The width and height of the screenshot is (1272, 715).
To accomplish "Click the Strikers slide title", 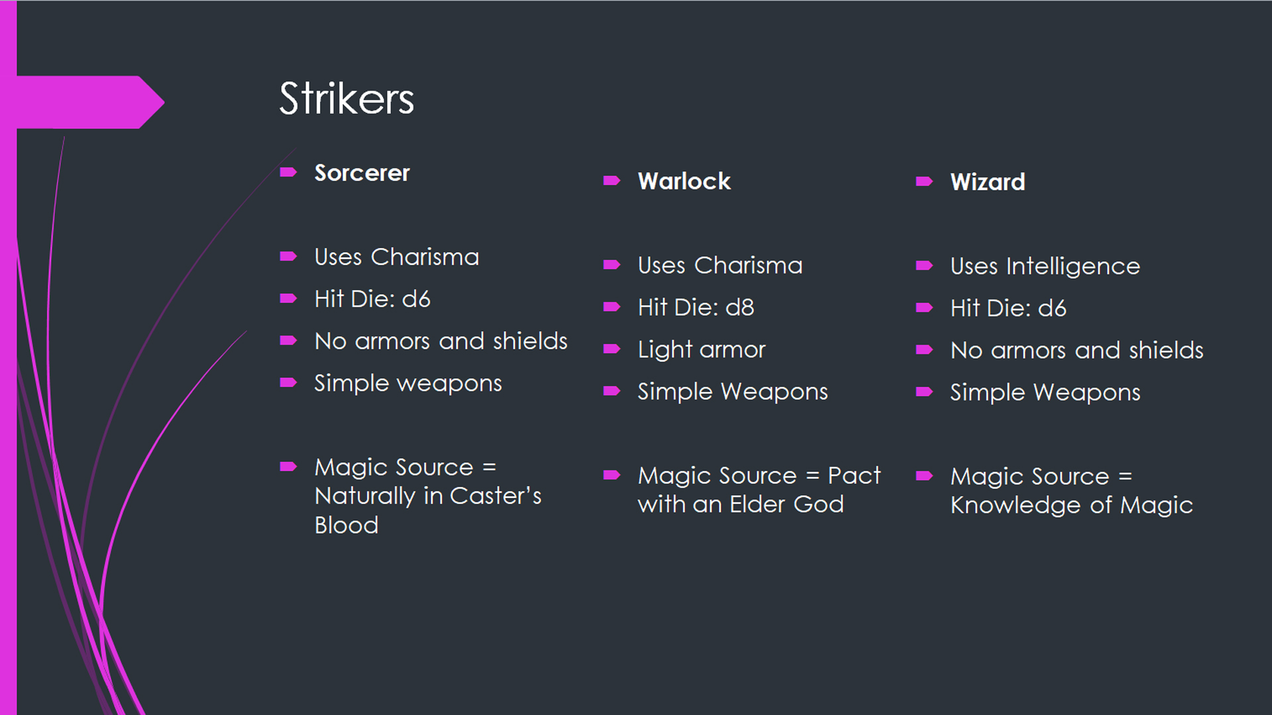I will 346,99.
